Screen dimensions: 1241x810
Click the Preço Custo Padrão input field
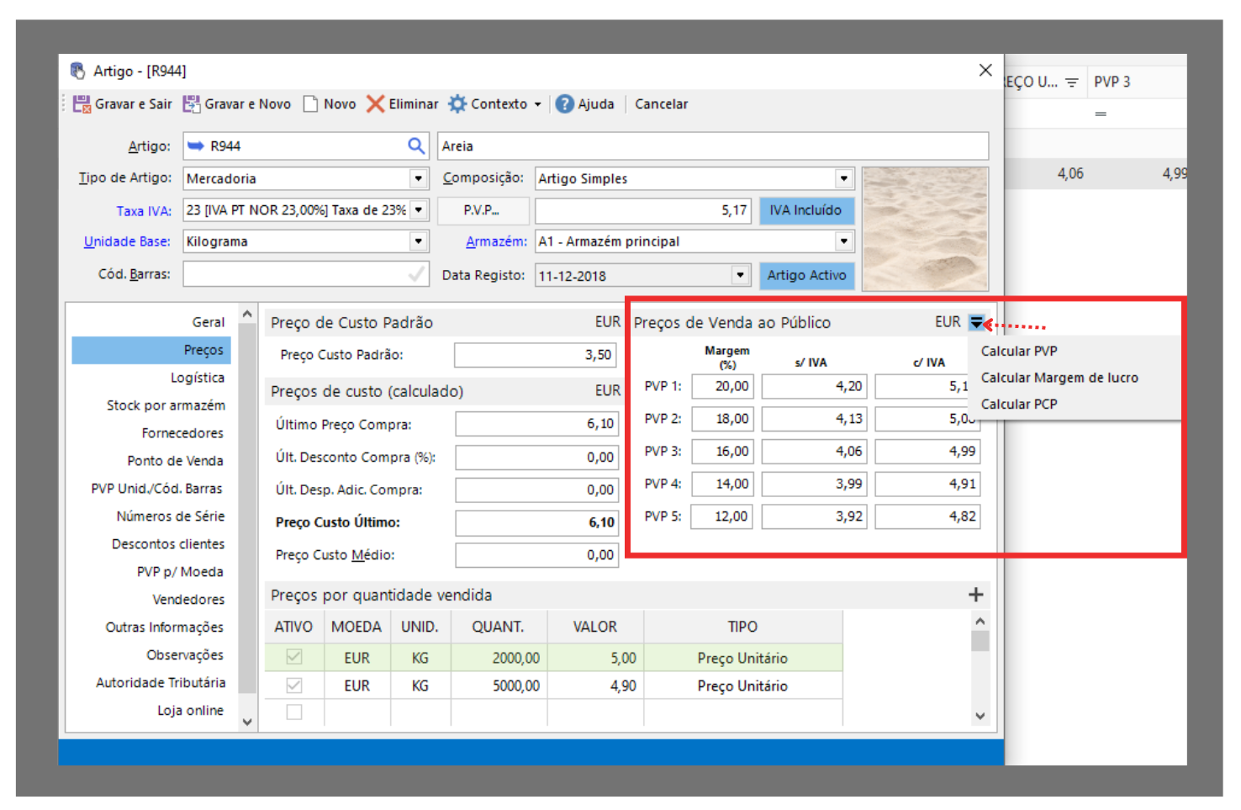pos(535,355)
